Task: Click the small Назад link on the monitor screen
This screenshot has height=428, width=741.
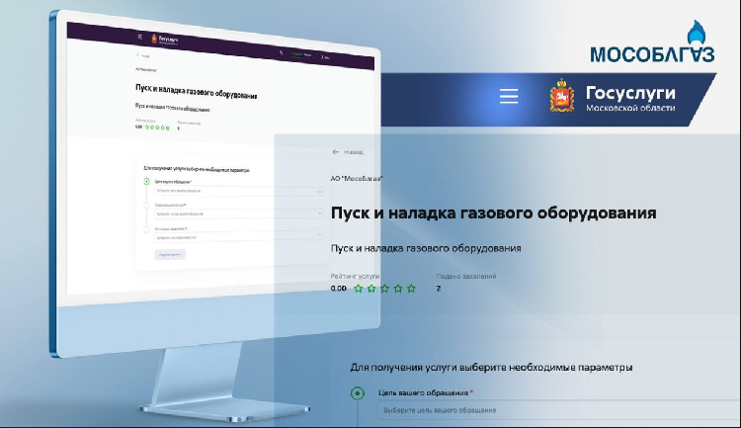Action: point(145,55)
